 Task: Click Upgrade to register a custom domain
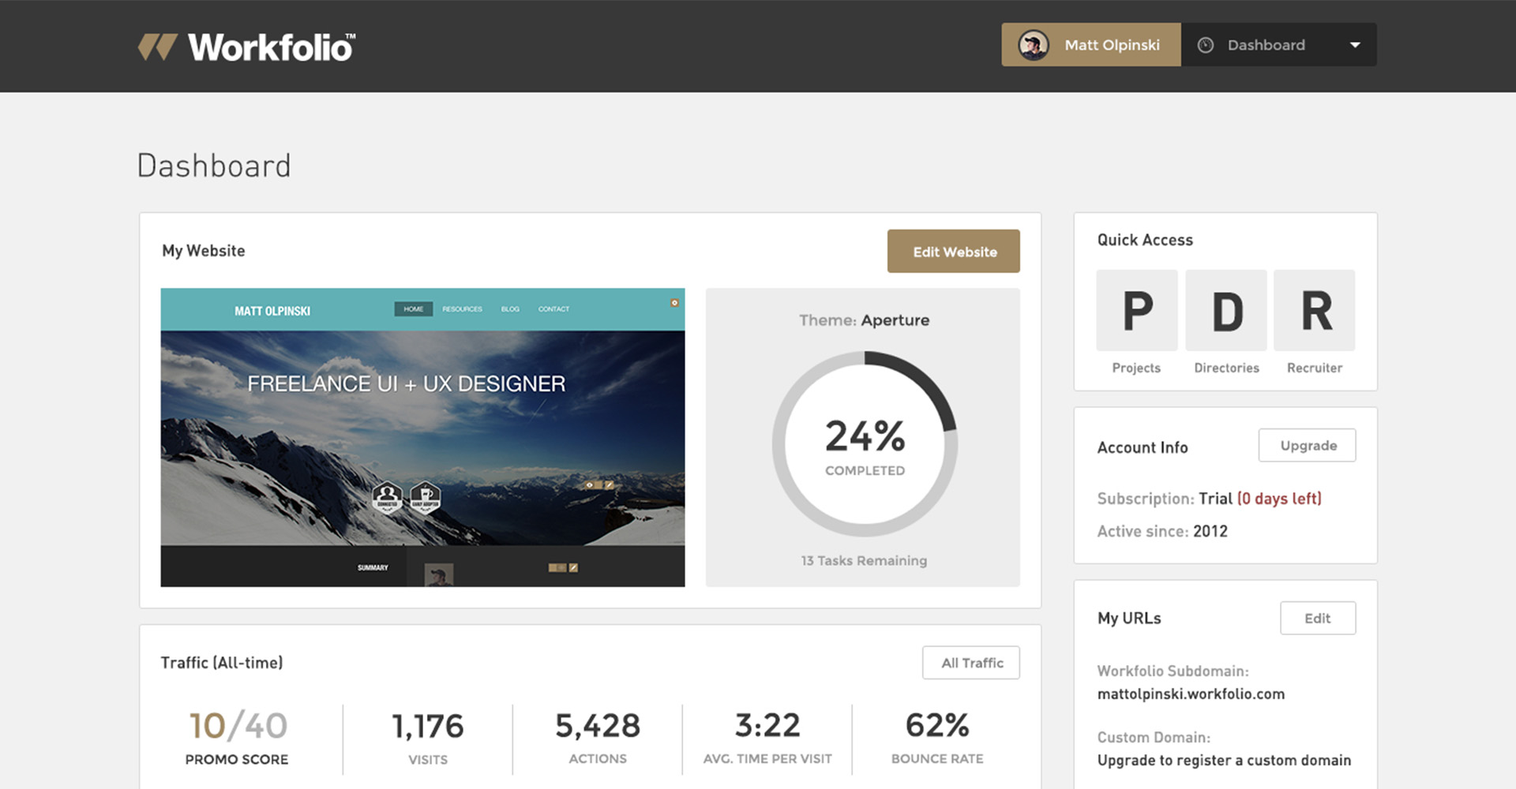[x=1224, y=761]
